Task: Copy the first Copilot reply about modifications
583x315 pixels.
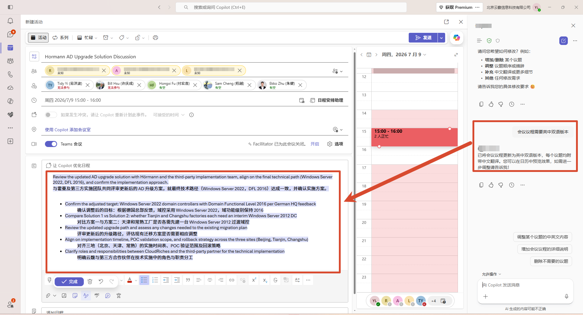Action: [x=481, y=104]
